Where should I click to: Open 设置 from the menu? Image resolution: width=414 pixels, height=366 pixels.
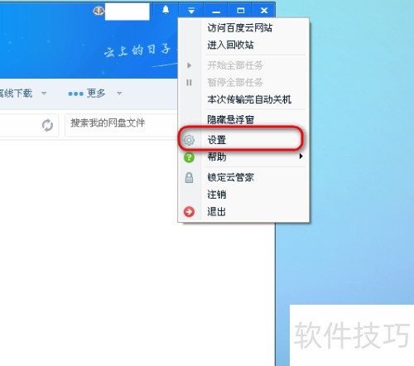217,140
